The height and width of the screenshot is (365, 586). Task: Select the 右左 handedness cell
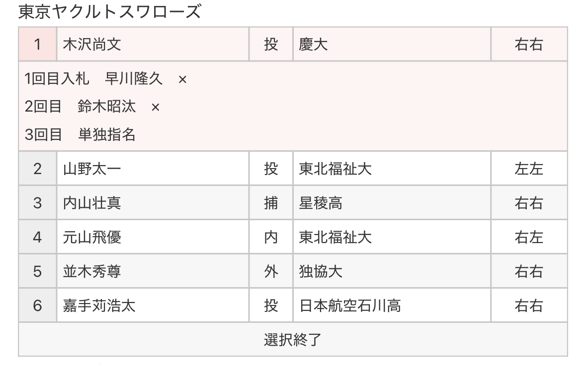pos(529,237)
